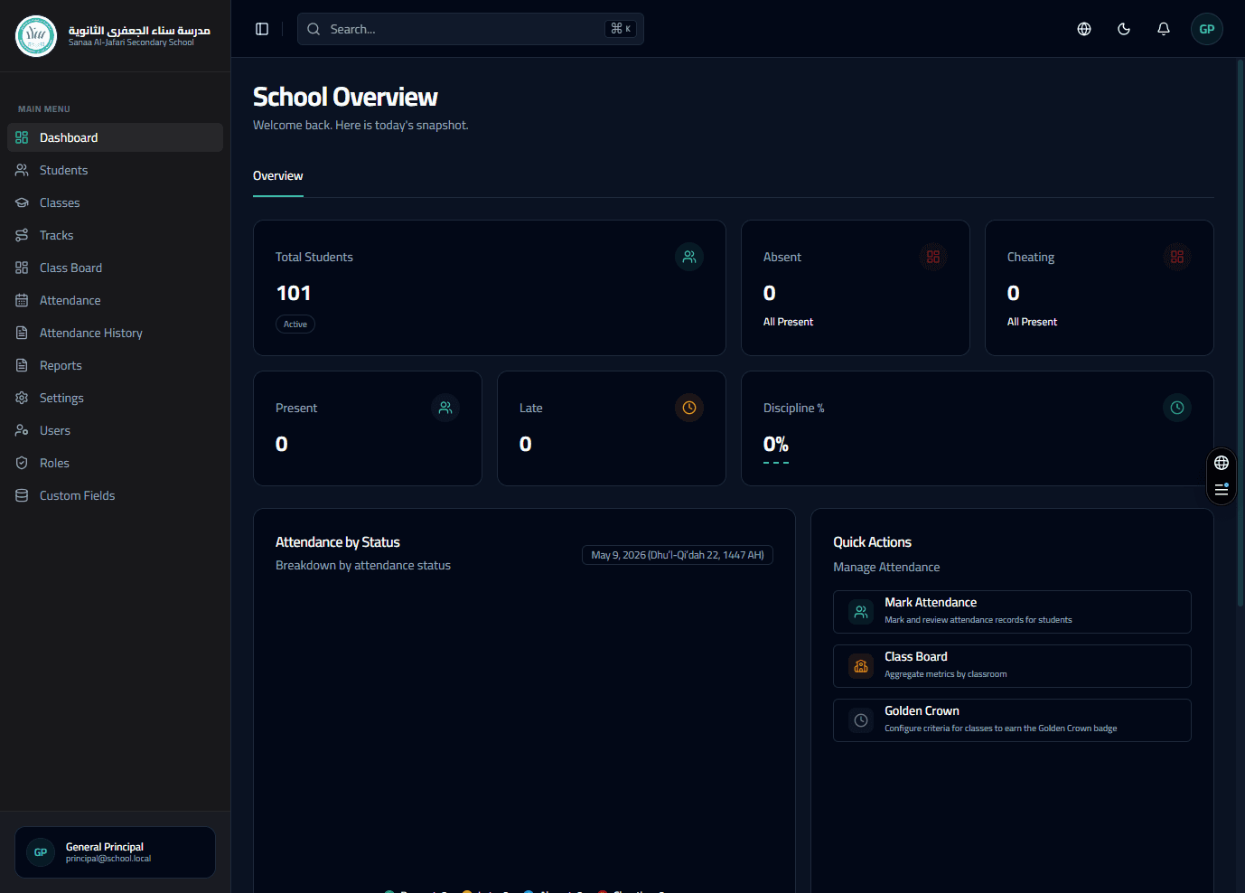Open the Reports menu label
The image size is (1245, 893).
pos(61,365)
